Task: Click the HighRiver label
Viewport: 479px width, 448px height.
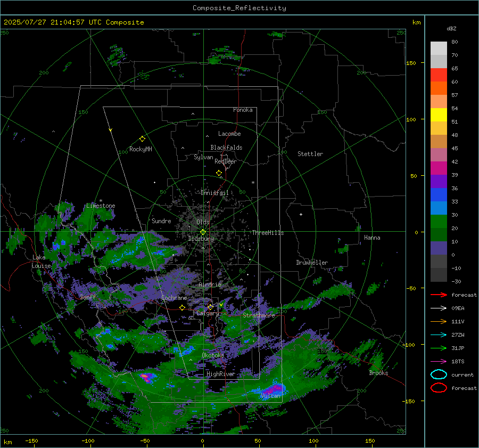Action: [x=220, y=374]
